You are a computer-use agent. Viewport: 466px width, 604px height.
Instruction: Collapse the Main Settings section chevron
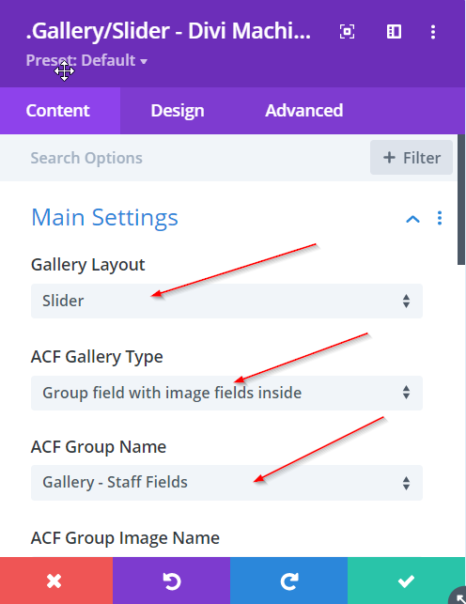412,219
